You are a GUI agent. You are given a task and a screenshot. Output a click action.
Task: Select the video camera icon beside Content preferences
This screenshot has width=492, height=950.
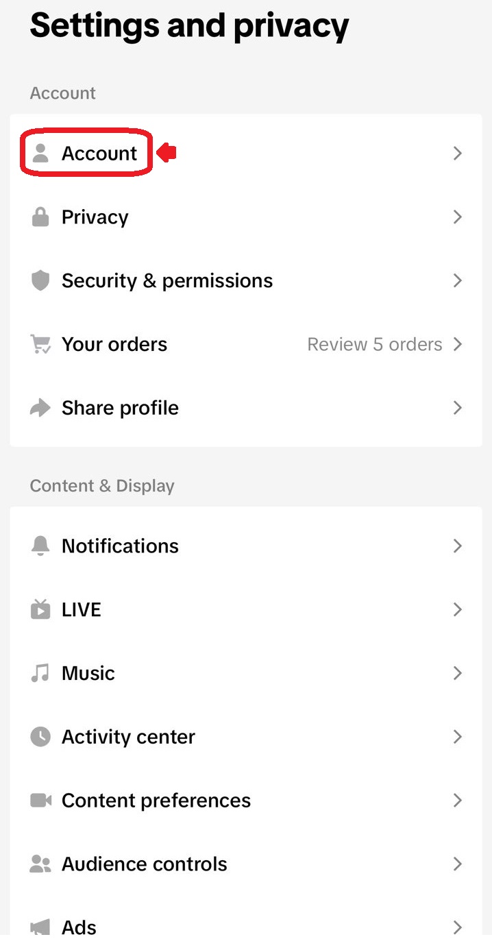pos(40,800)
